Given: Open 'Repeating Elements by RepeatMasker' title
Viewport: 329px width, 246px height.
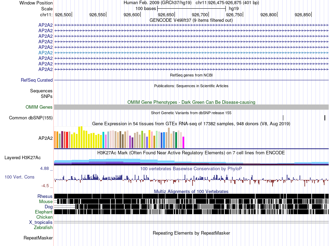Looking at the screenshot, I should click(x=191, y=233).
